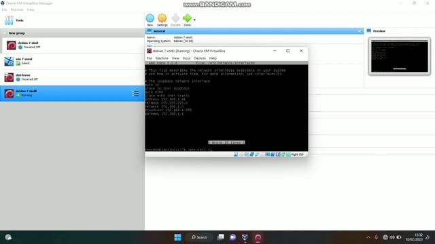
Task: Expand the system tray hidden icons chevron
Action: tap(368, 237)
